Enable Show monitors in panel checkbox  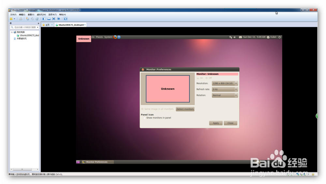144,118
